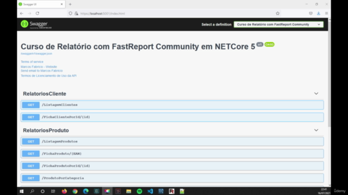Click the padlock site security icon
The image size is (348, 195).
[76, 13]
